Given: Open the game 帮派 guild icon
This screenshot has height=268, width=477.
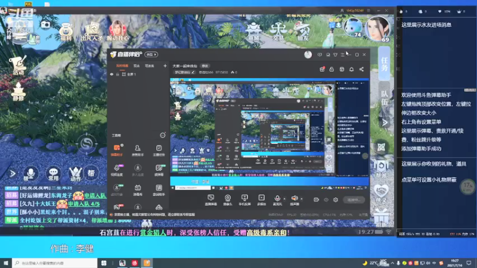Looking at the screenshot, I should (x=381, y=169).
